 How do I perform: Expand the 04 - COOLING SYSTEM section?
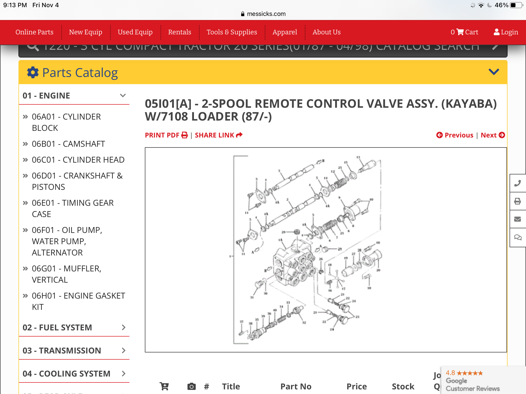pyautogui.click(x=74, y=373)
